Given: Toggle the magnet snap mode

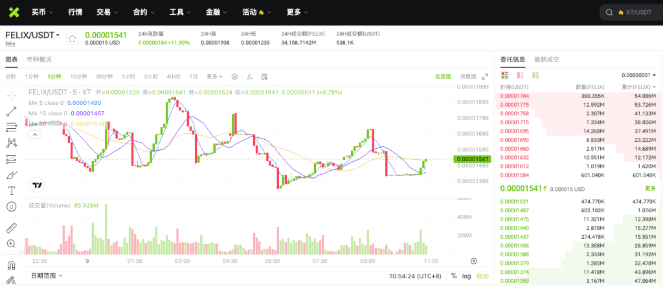Looking at the screenshot, I should [12, 265].
